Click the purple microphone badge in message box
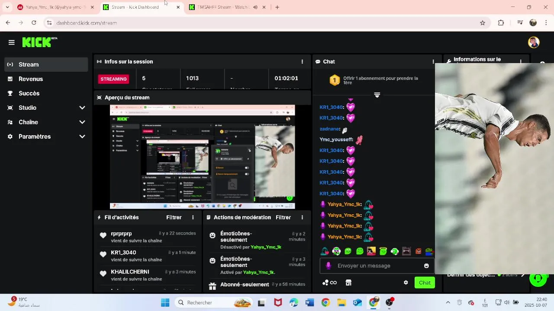554x311 pixels. pos(329,266)
